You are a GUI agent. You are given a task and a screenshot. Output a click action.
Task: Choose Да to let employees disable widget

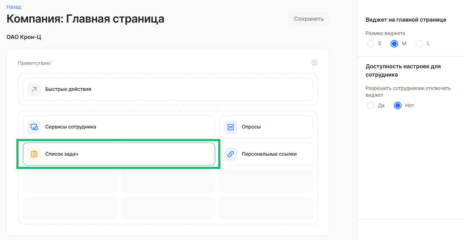point(370,105)
